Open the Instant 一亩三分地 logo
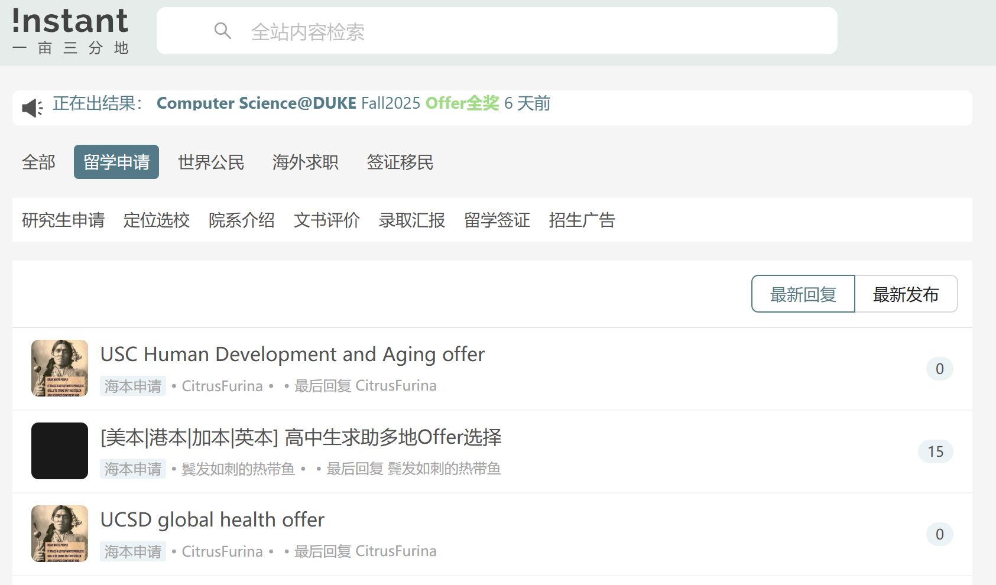 [x=70, y=31]
